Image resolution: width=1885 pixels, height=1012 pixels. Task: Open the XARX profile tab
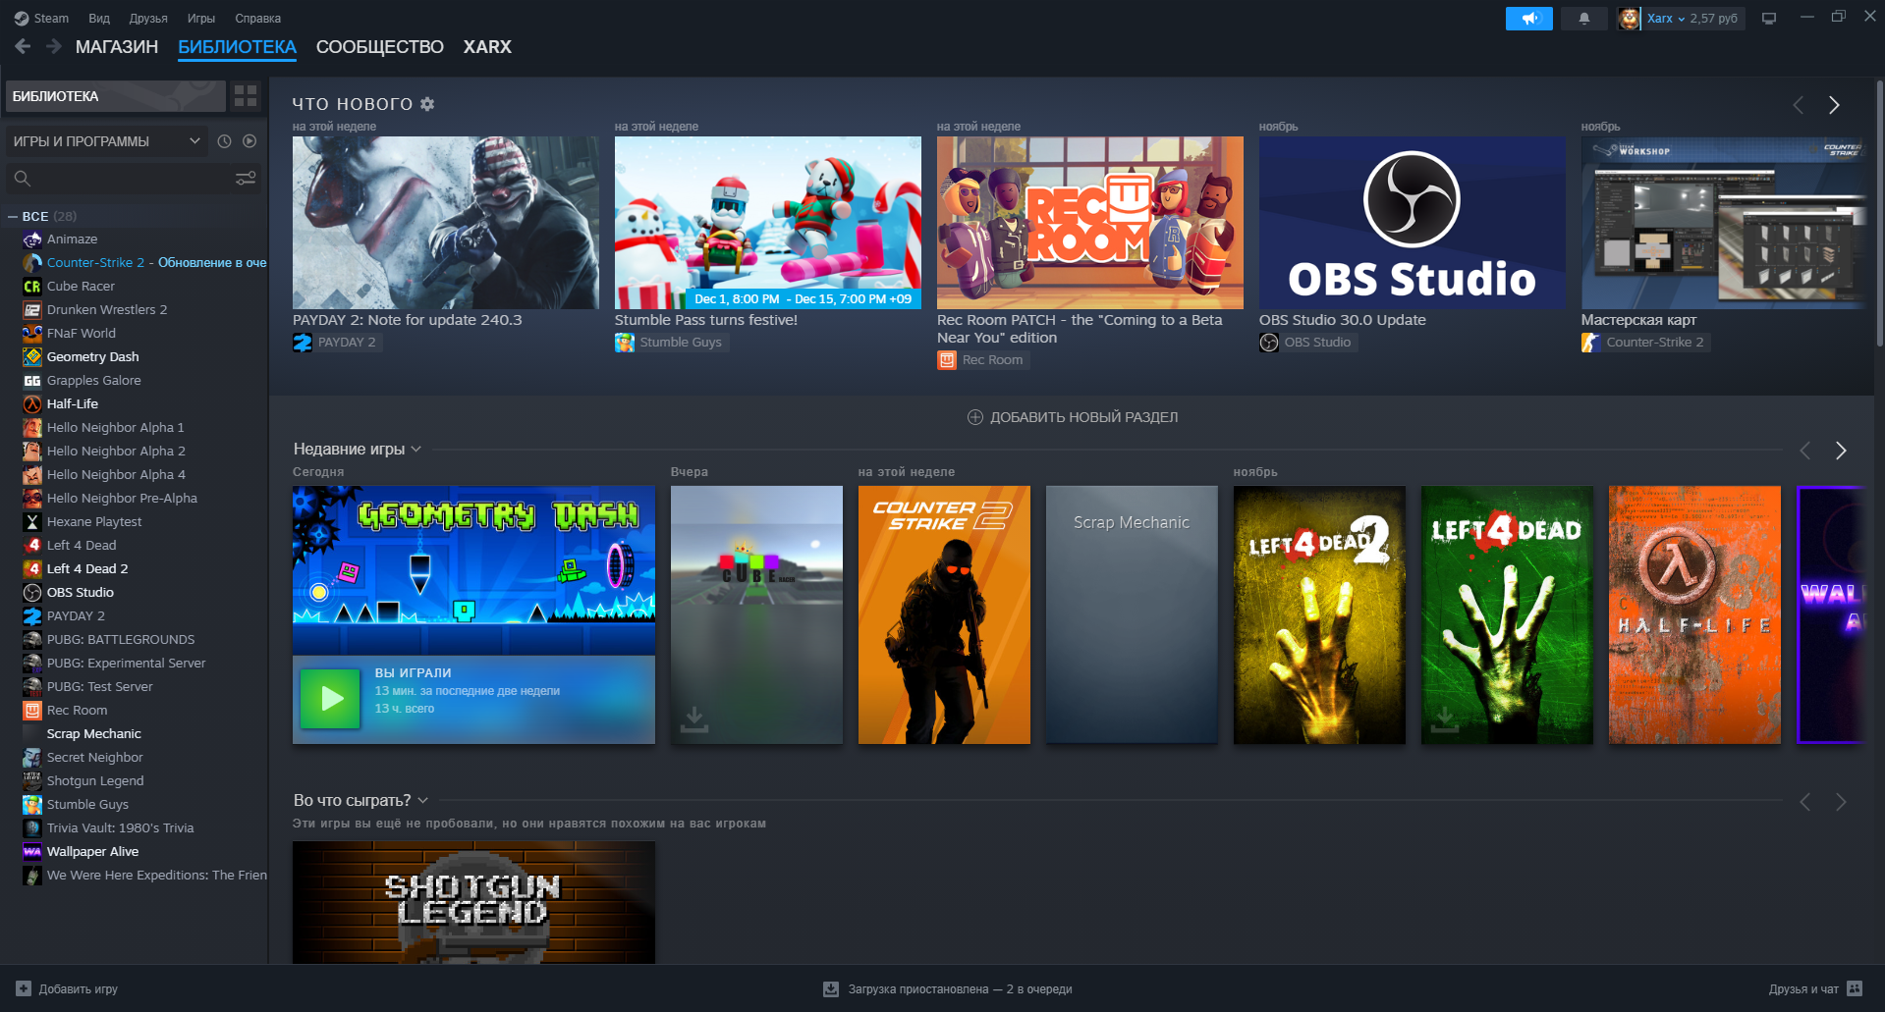(487, 47)
